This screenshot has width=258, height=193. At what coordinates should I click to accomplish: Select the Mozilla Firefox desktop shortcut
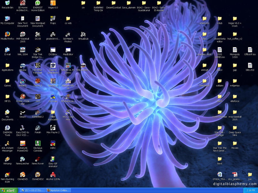click(7, 34)
